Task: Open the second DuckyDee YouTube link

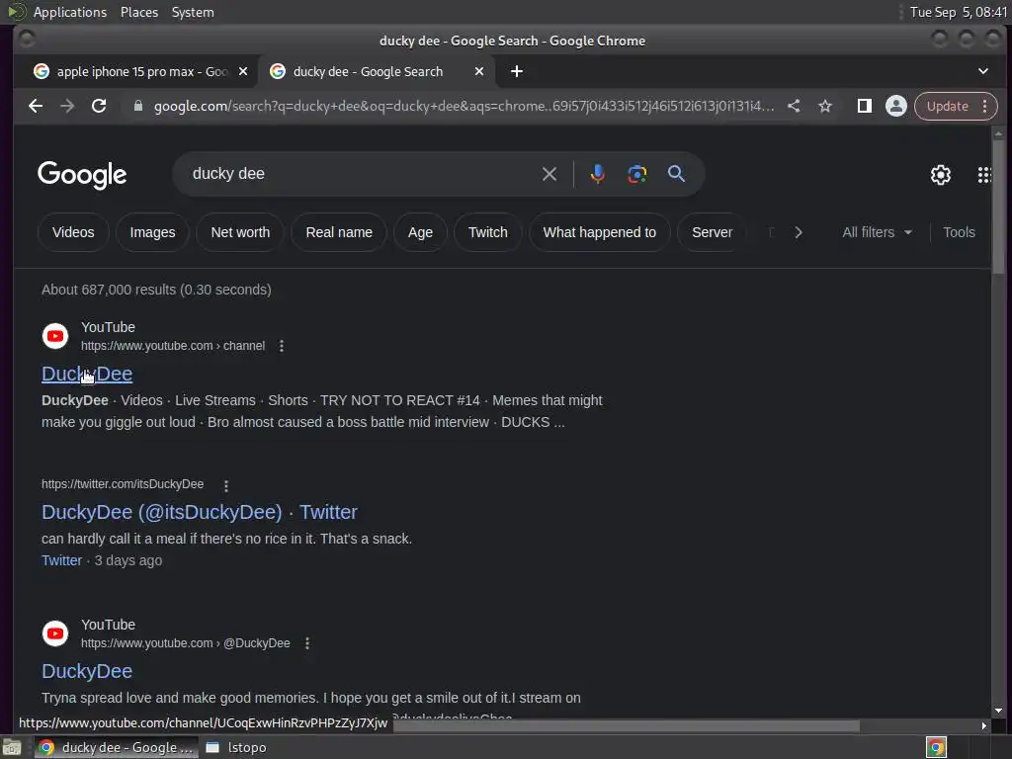Action: tap(87, 671)
